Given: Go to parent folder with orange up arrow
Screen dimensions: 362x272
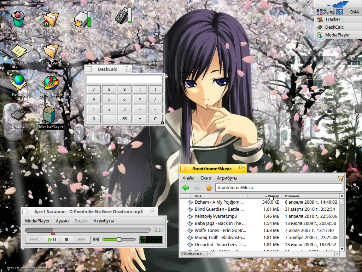Looking at the screenshot, I should click(209, 188).
